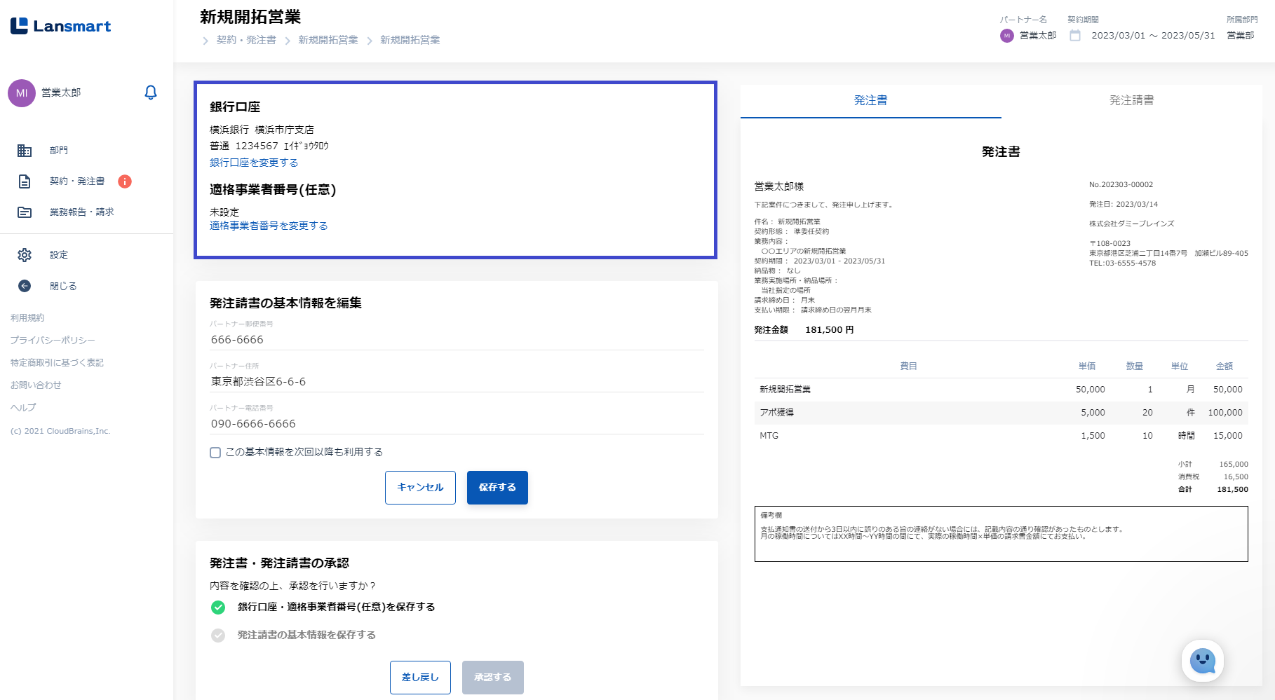The image size is (1275, 700).
Task: Edit the パートナー住所 field
Action: pyautogui.click(x=457, y=382)
